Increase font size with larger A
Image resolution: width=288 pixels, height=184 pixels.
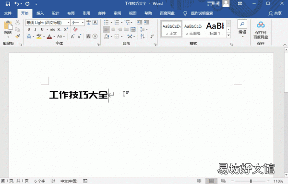point(72,37)
